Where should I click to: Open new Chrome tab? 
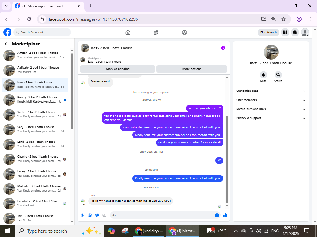point(90,6)
